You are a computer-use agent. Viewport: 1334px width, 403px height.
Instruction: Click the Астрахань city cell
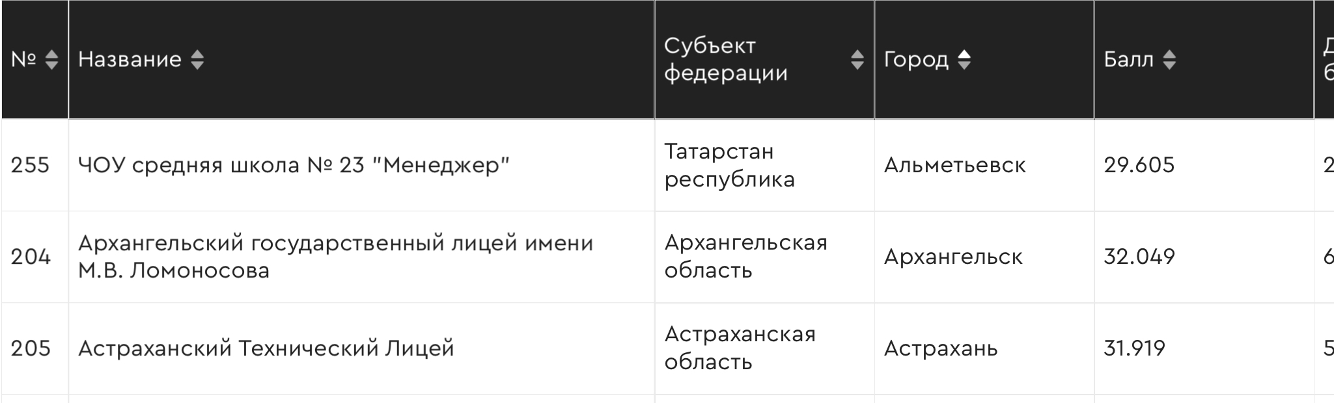coord(940,348)
